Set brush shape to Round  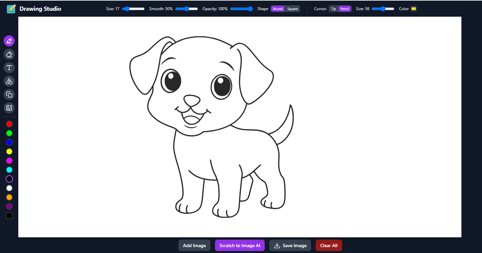coord(278,9)
